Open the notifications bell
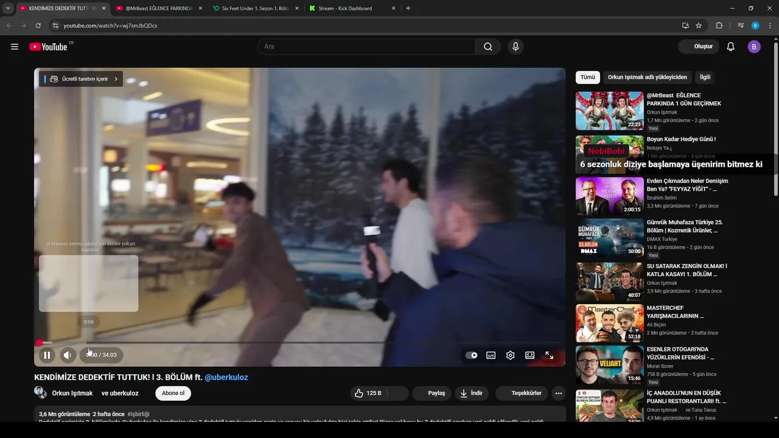The height and width of the screenshot is (438, 779). pos(731,47)
